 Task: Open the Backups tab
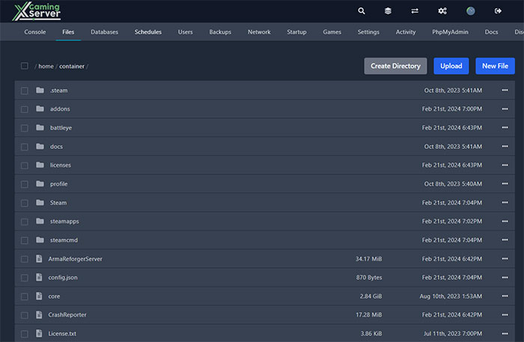tap(220, 32)
